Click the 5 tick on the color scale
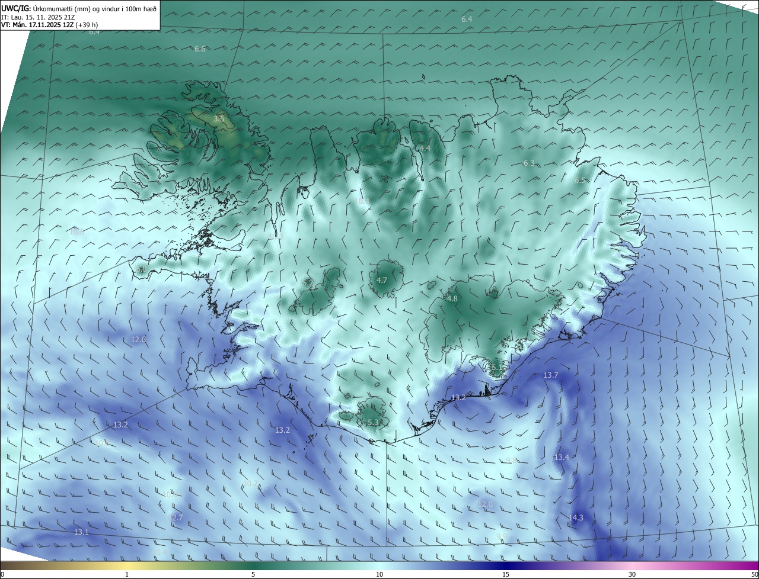This screenshot has height=579, width=759. [x=253, y=574]
